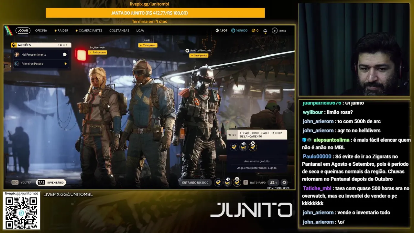Click the ENTRANDO NO JOGO status button
The height and width of the screenshot is (233, 414).
click(195, 183)
